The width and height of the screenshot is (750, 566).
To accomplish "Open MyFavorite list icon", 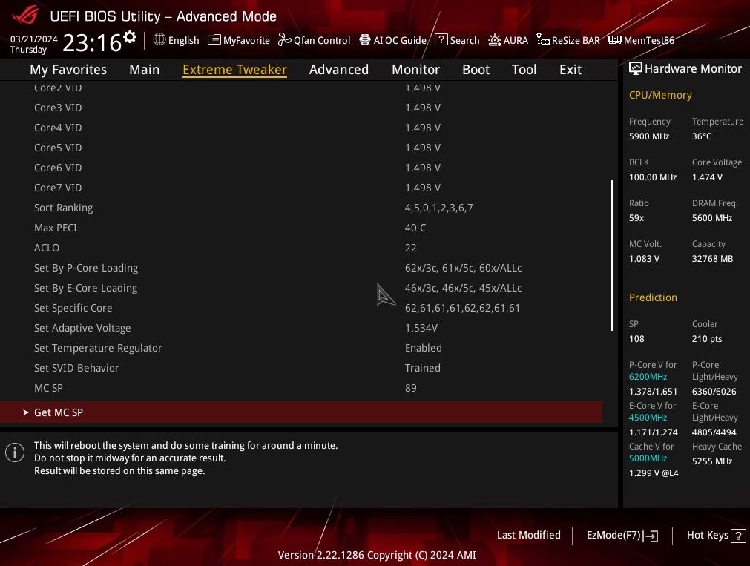I will (x=214, y=40).
